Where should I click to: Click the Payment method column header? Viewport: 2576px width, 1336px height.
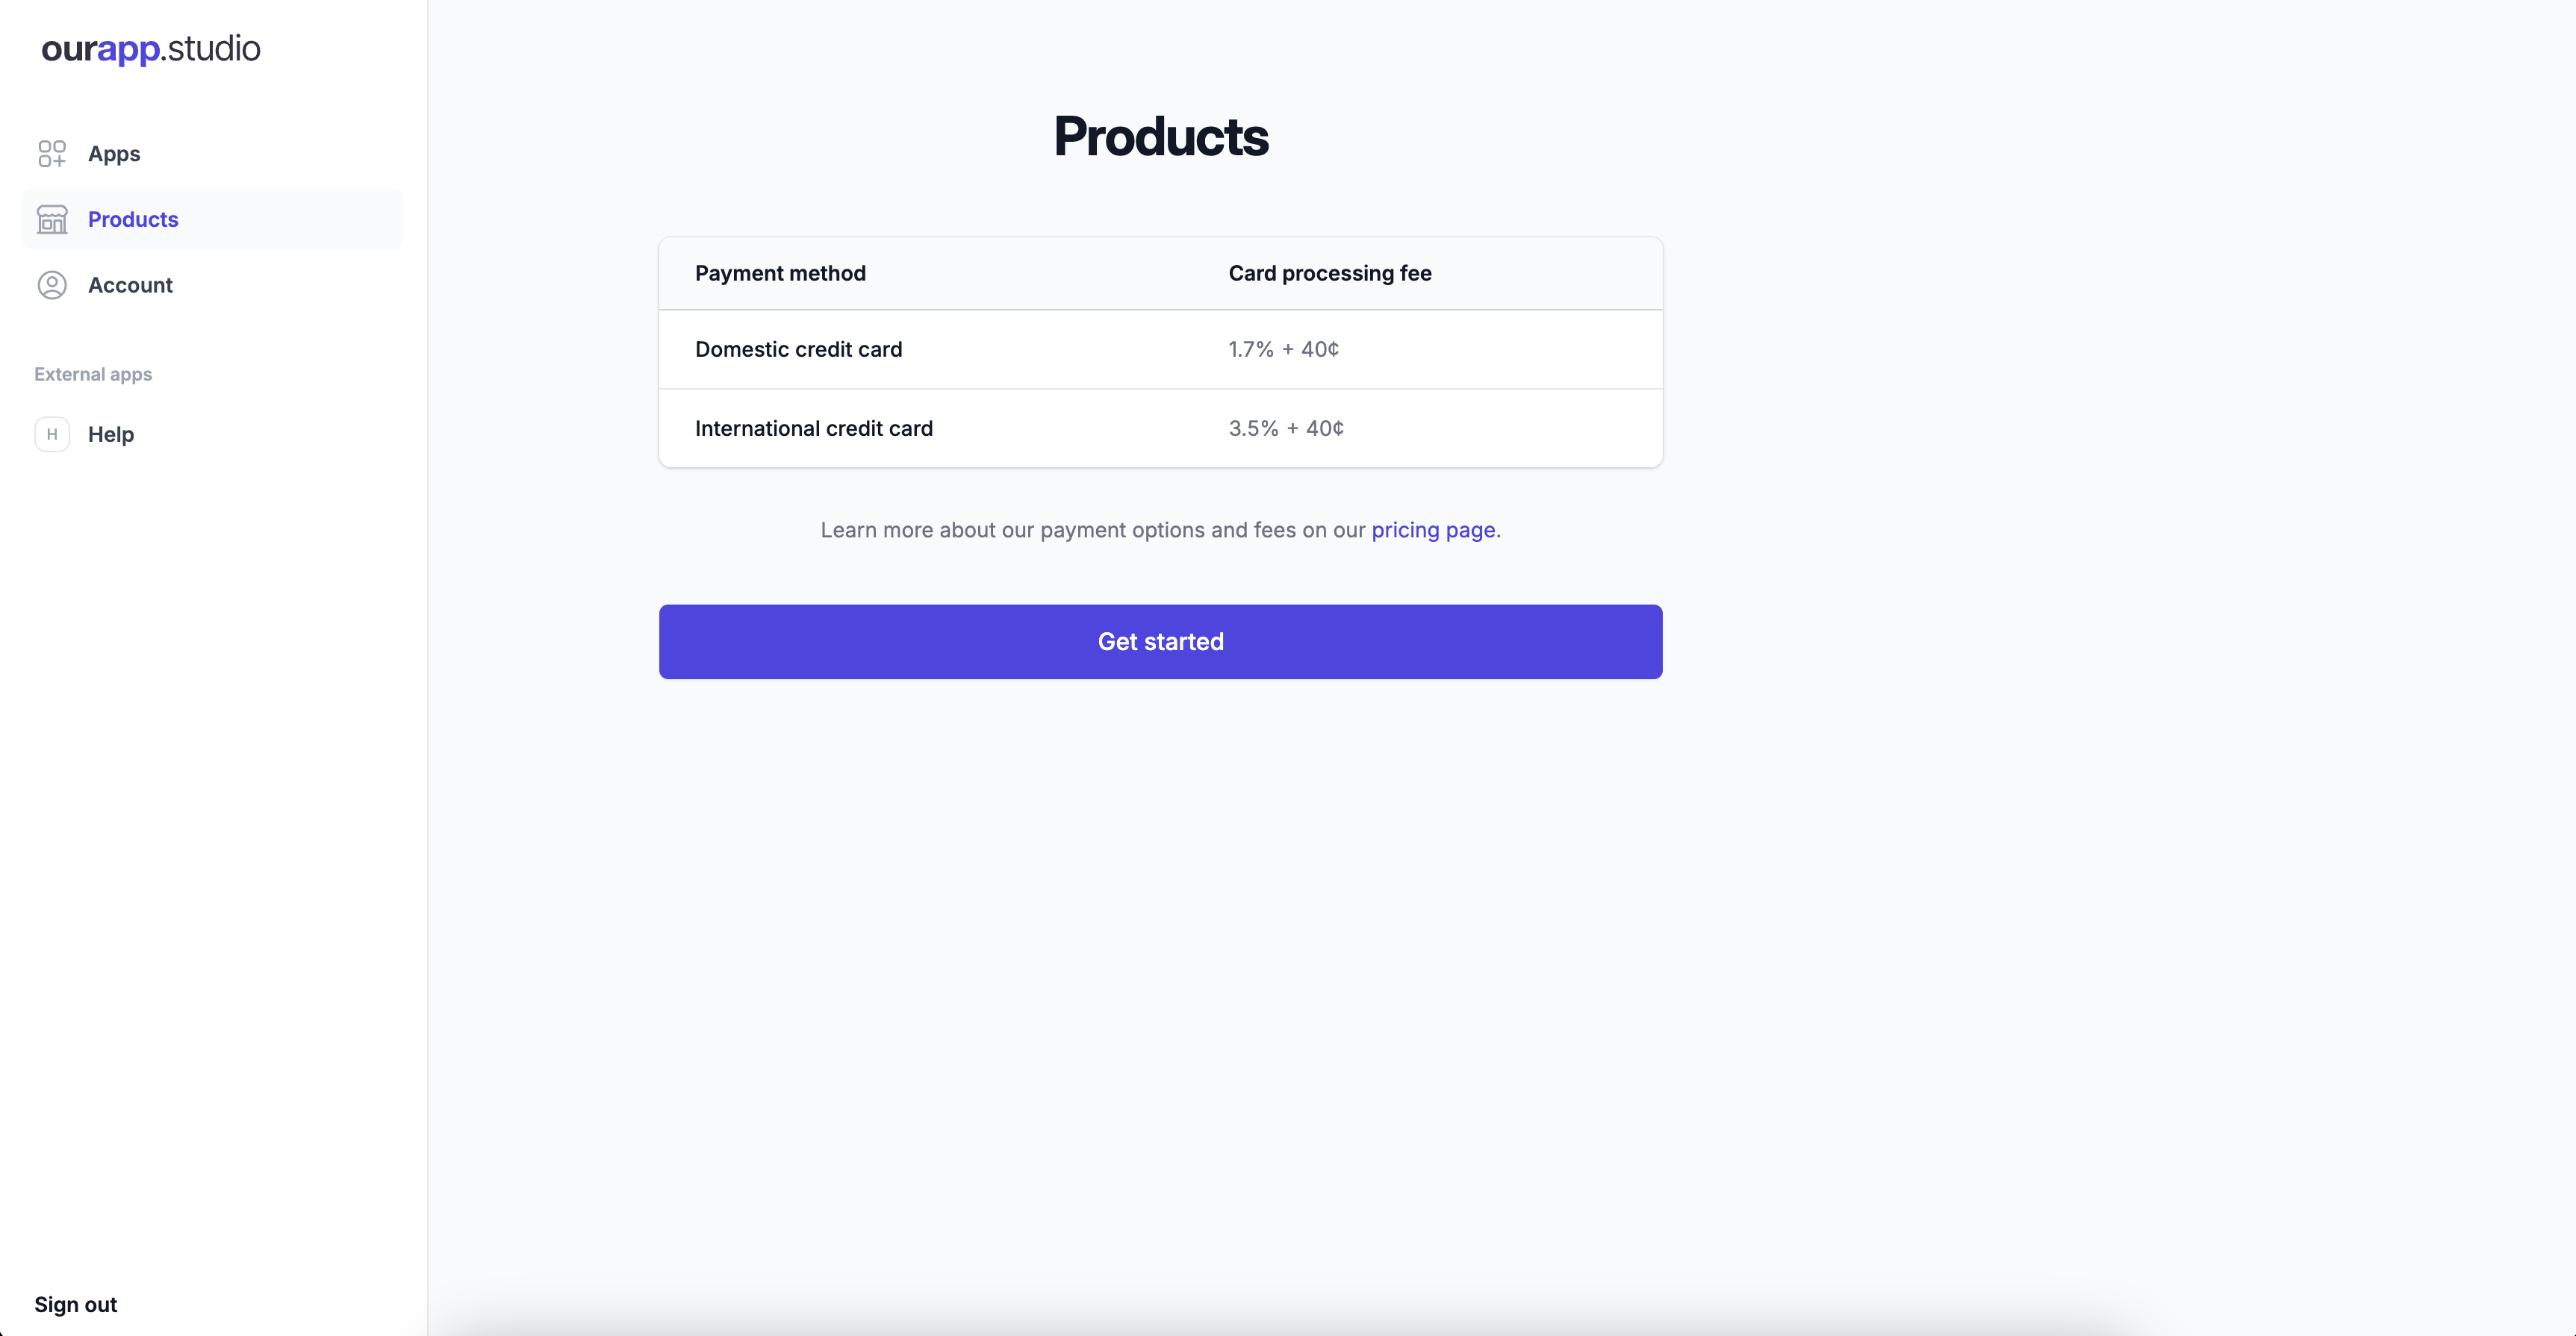click(x=780, y=274)
